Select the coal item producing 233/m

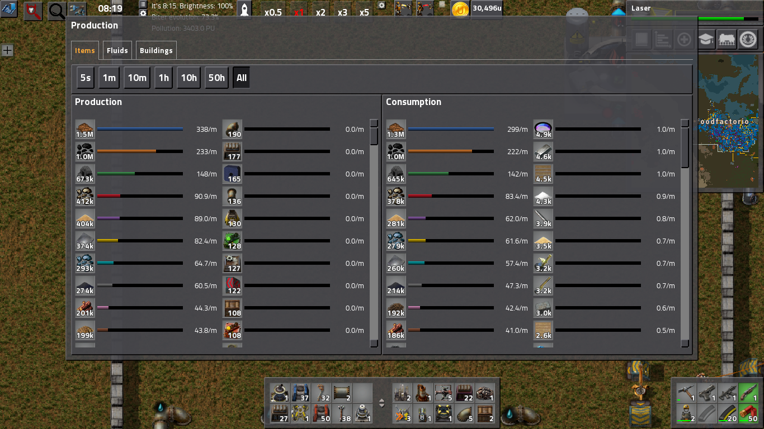[x=85, y=151]
